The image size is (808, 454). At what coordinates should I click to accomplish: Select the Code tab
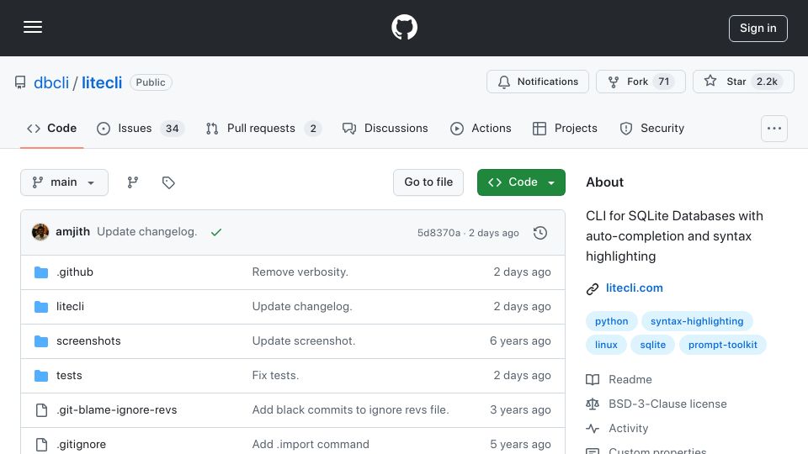click(x=52, y=128)
